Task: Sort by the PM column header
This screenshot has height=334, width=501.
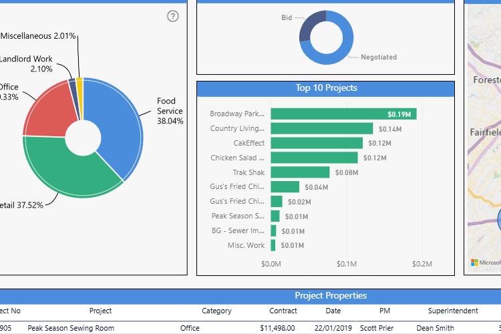Action: pos(385,311)
